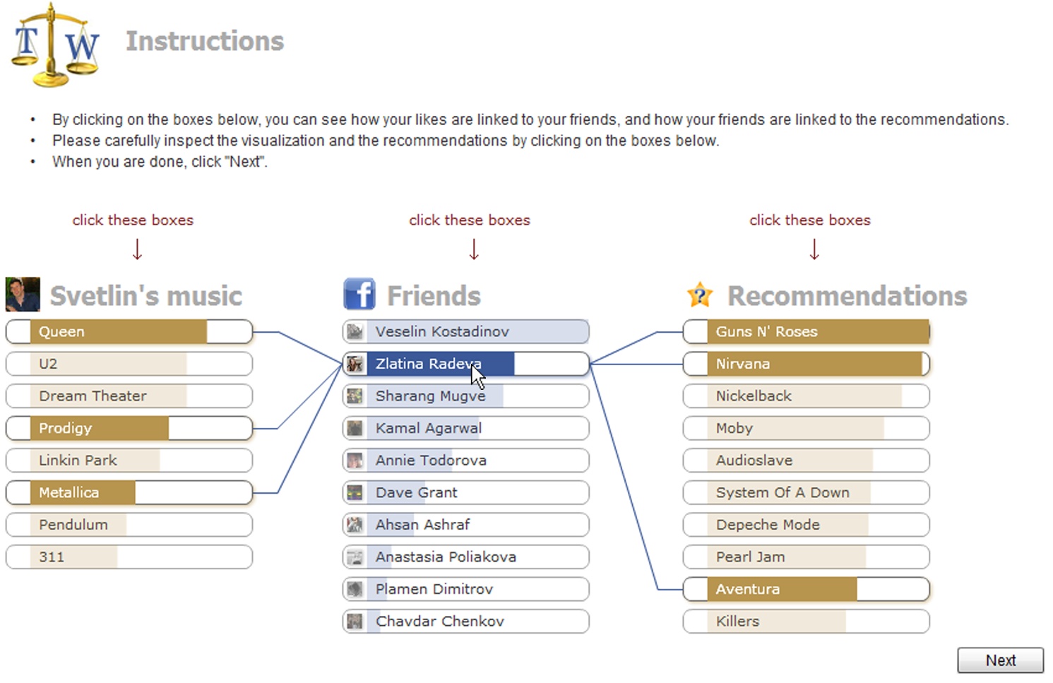Select the Dream Theater music box
Image resolution: width=1053 pixels, height=683 pixels.
[x=129, y=396]
